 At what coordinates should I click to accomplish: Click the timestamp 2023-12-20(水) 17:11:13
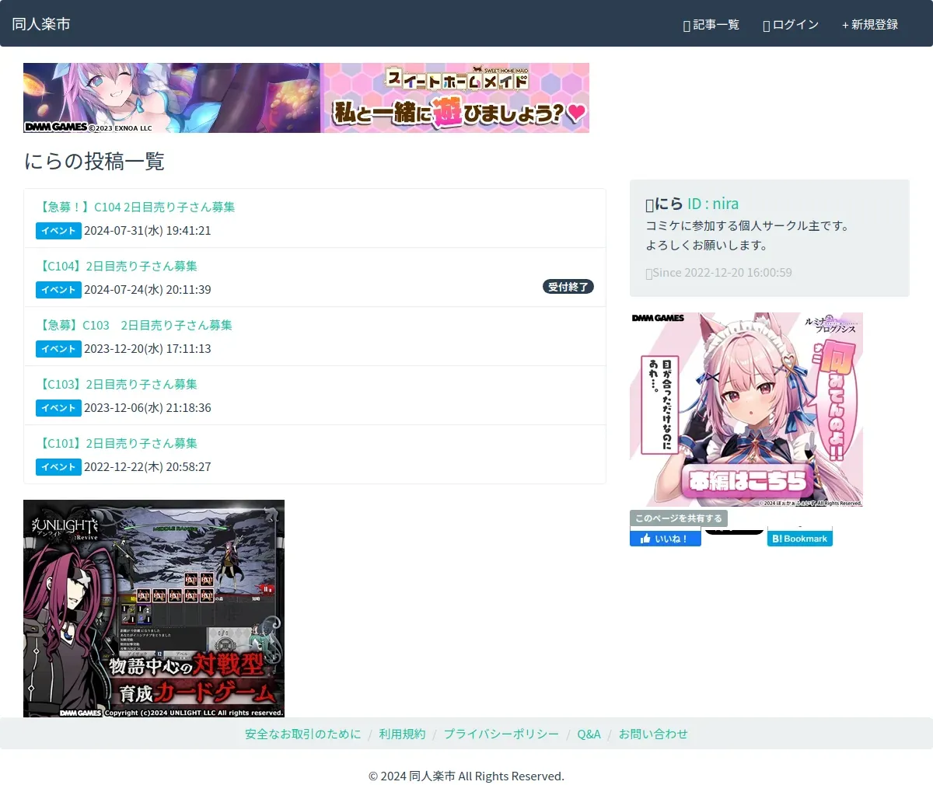148,349
